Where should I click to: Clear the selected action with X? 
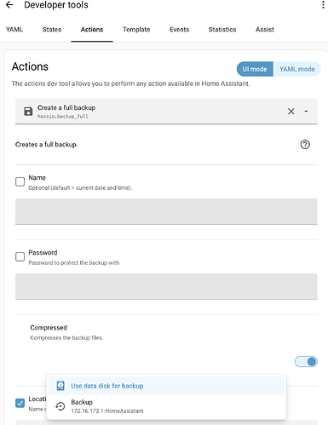tap(291, 112)
